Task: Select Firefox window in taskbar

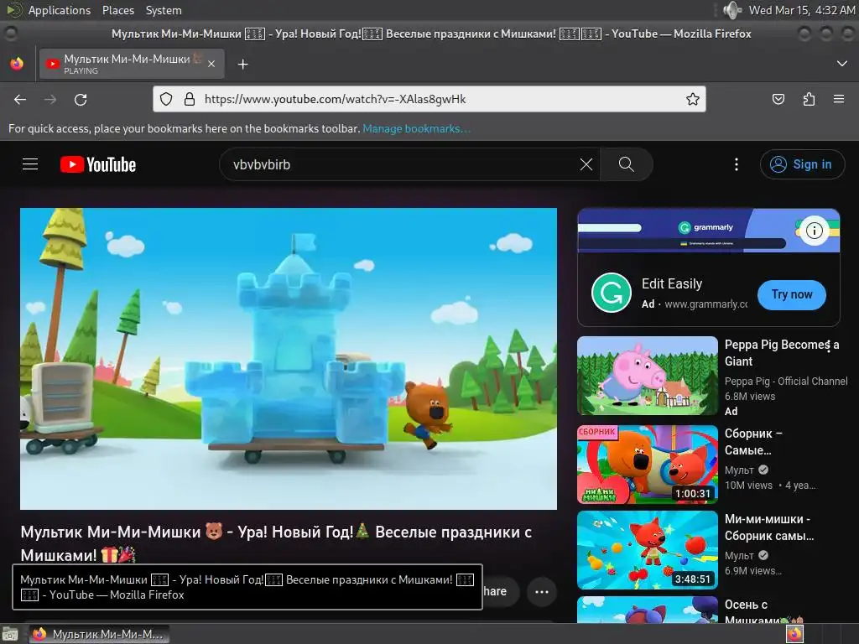Action: pos(99,634)
